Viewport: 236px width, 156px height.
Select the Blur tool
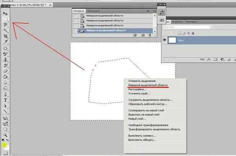(6, 82)
